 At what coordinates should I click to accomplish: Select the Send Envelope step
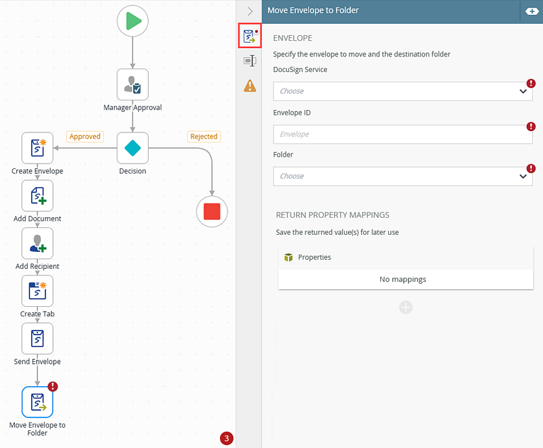(x=37, y=338)
